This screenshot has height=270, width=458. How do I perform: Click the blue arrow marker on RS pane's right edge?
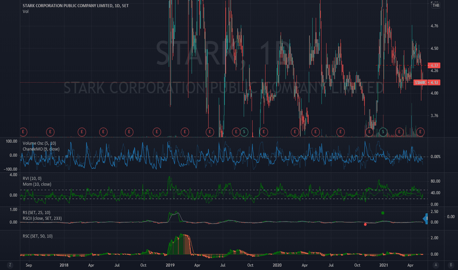426,218
